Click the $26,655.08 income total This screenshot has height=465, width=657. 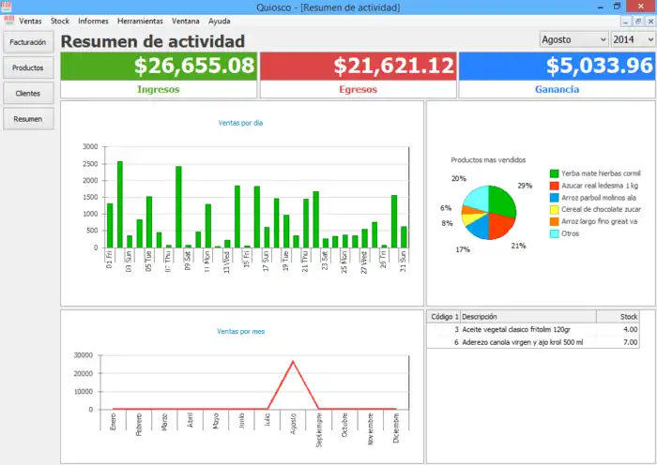(194, 66)
